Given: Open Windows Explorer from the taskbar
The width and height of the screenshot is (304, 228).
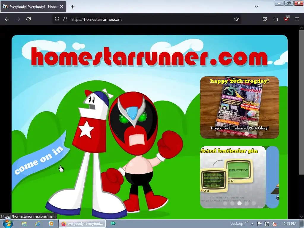Looking at the screenshot, I should click(24, 224).
